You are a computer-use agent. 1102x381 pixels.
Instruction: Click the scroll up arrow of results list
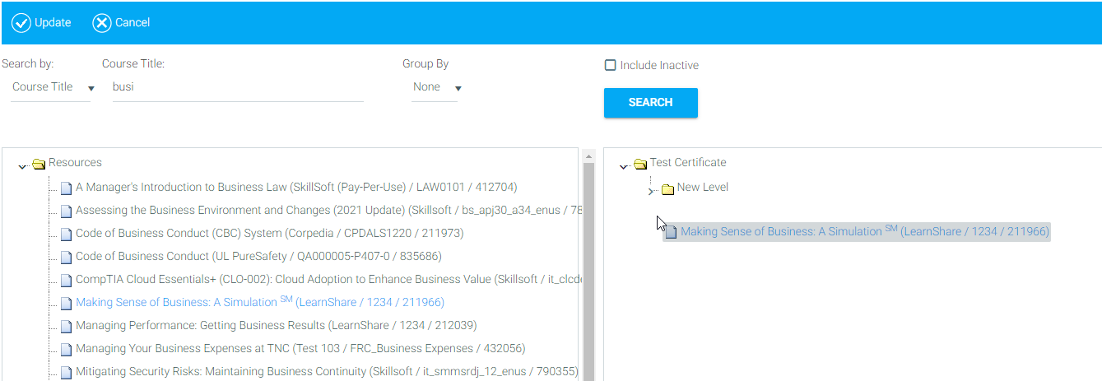coord(588,156)
